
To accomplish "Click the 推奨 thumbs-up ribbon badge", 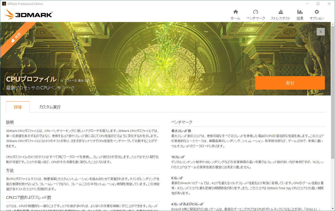I will [16, 38].
